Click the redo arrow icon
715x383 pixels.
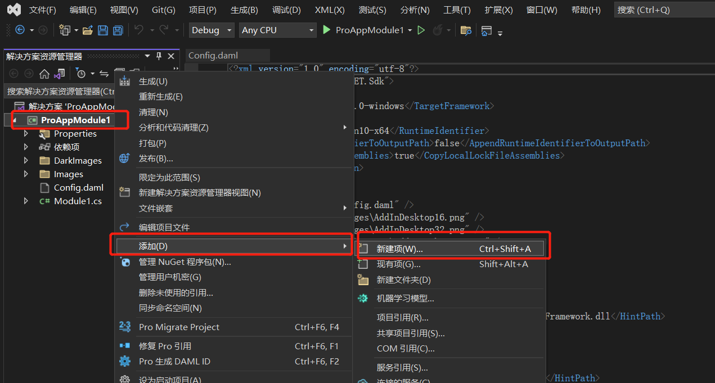click(x=164, y=30)
